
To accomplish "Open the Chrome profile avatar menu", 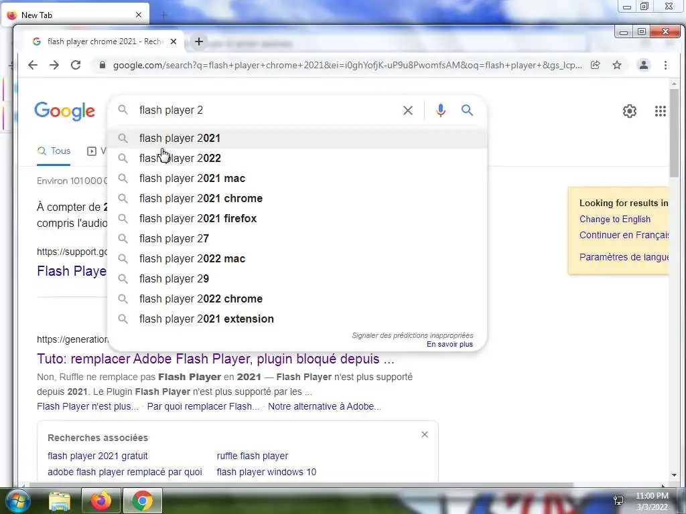I will (x=644, y=65).
